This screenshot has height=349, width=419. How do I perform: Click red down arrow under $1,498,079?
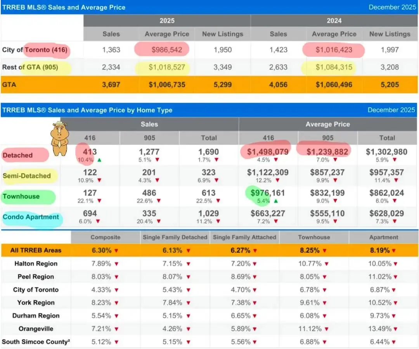276,160
